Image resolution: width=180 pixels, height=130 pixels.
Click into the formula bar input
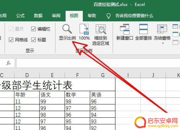pos(98,63)
